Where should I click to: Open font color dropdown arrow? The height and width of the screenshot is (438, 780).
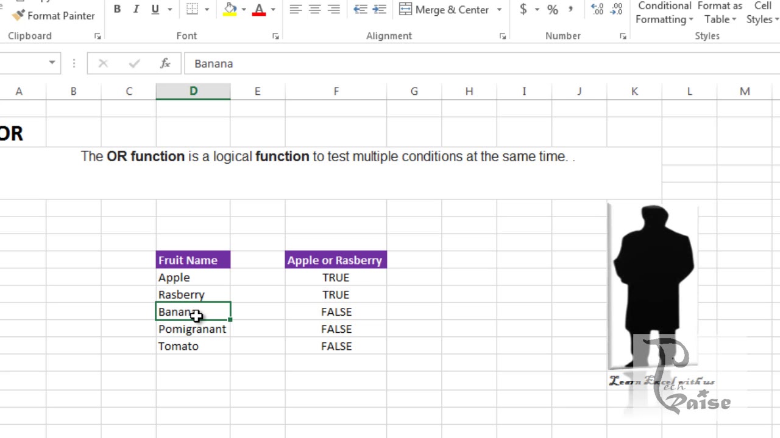point(273,9)
